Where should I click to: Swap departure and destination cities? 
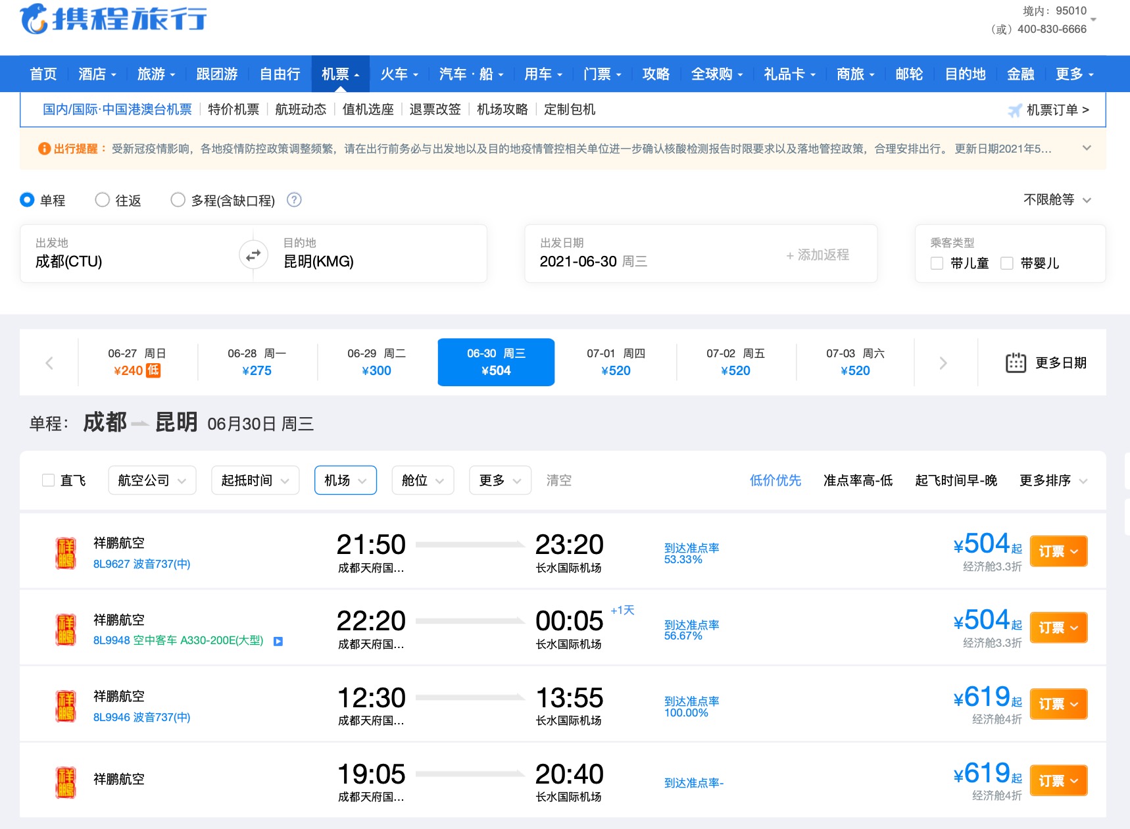[x=253, y=255]
